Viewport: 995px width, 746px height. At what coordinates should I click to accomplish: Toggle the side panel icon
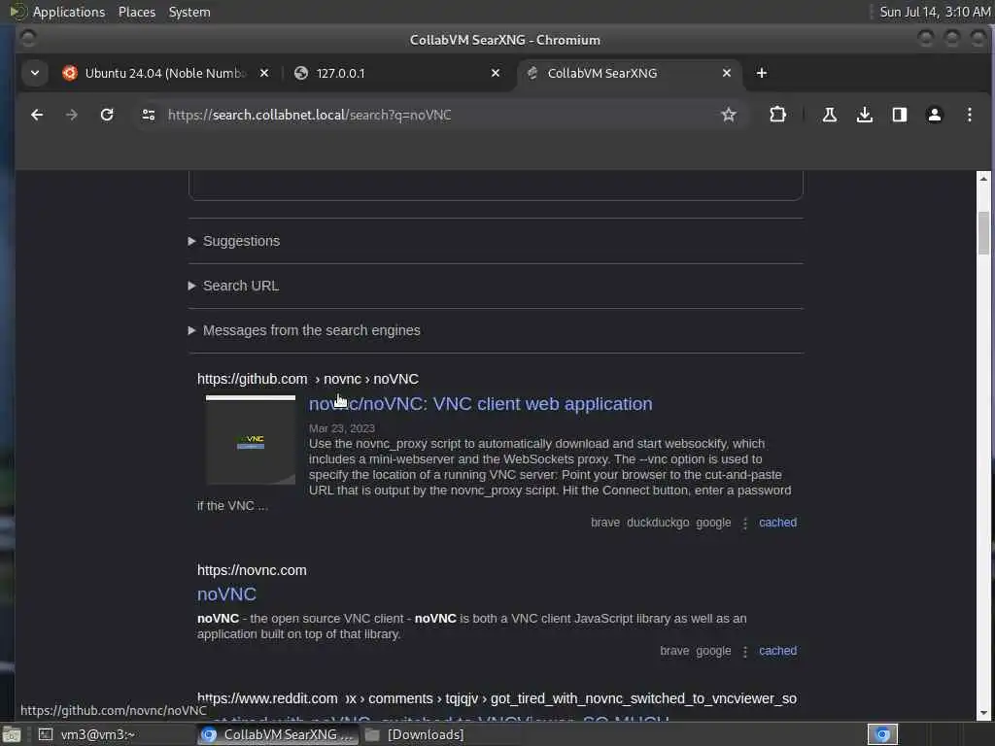pos(899,115)
